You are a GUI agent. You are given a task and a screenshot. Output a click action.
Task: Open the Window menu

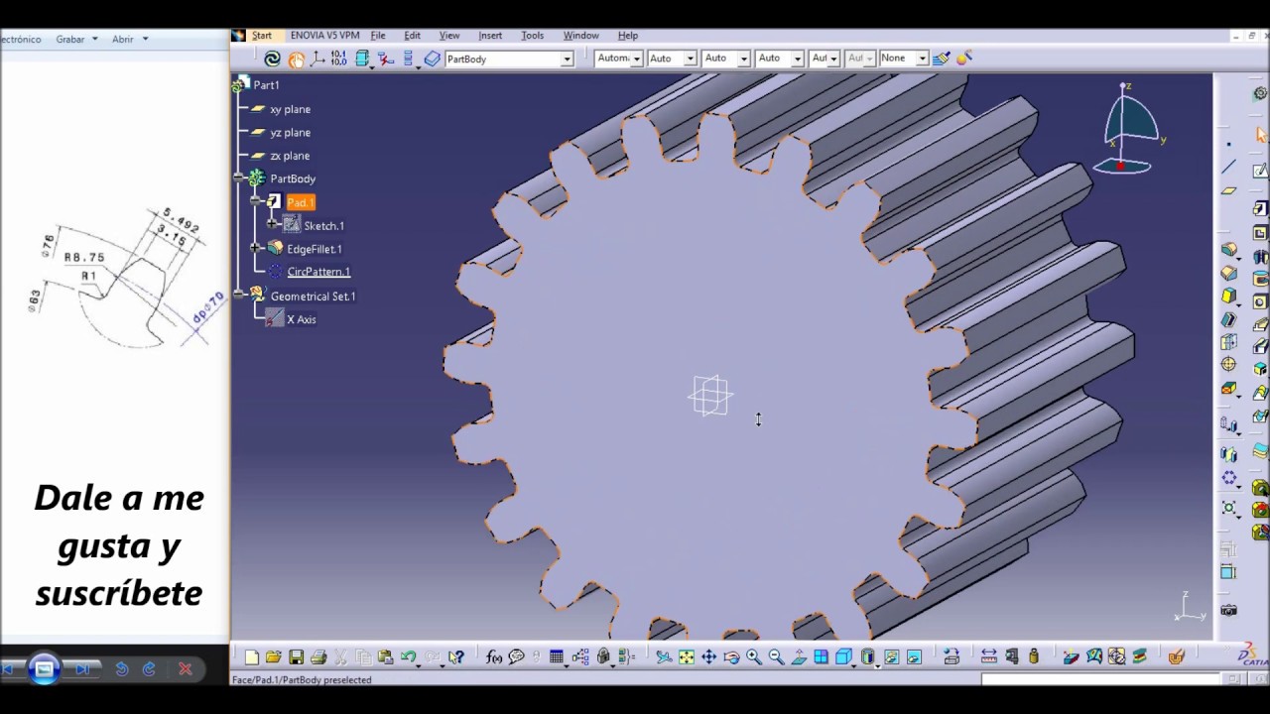point(580,36)
